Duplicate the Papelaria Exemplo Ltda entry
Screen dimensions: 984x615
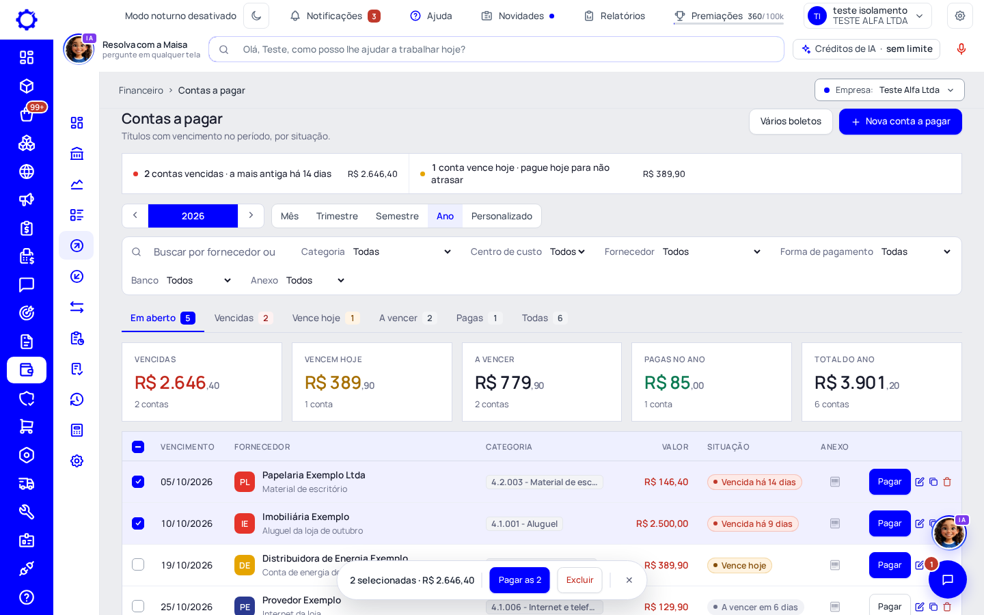click(x=933, y=482)
